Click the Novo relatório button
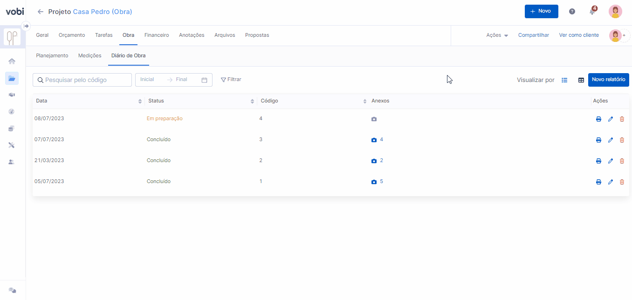Viewport: 632px width, 300px height. pos(608,80)
